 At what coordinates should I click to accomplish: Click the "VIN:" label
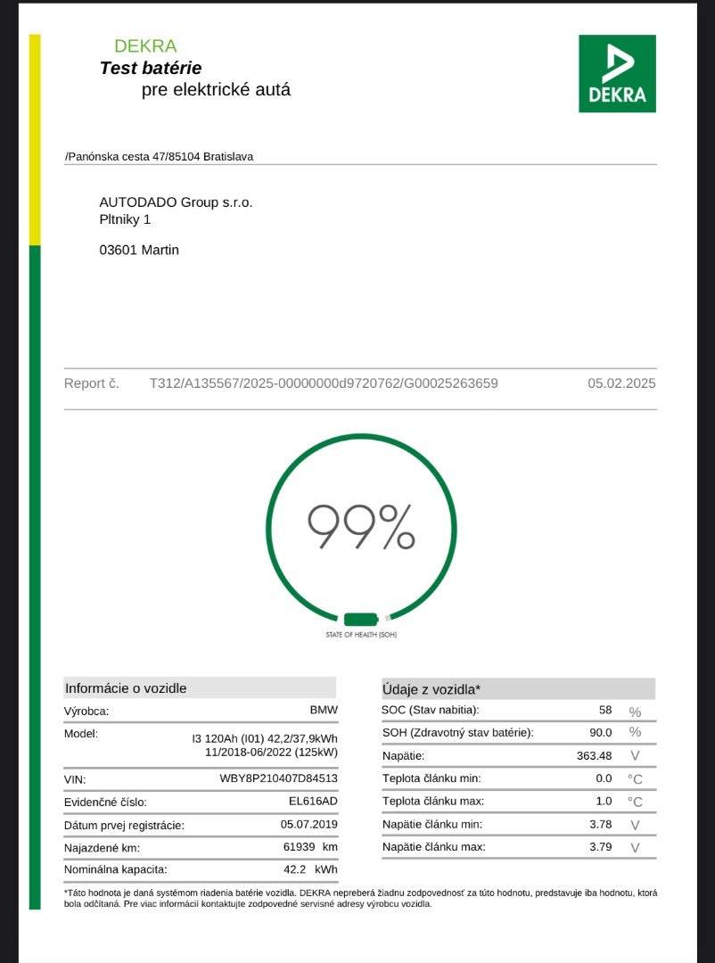[x=75, y=780]
